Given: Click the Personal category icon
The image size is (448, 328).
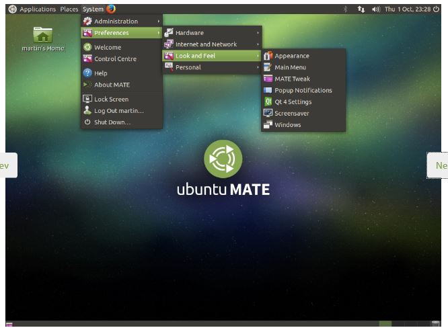Looking at the screenshot, I should (169, 67).
